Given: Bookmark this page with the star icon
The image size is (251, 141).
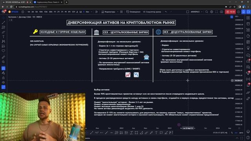Looking at the screenshot, I should click(x=235, y=7).
